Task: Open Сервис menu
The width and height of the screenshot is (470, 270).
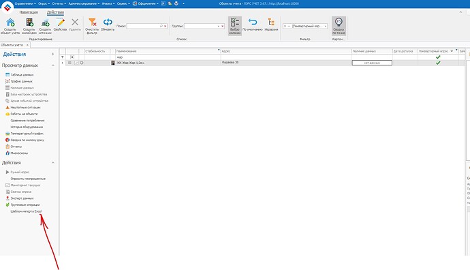Action: [x=123, y=3]
